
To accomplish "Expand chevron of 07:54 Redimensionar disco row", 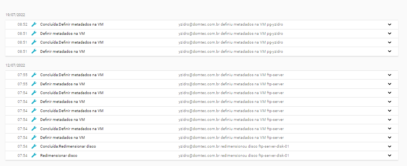I will tap(389, 156).
